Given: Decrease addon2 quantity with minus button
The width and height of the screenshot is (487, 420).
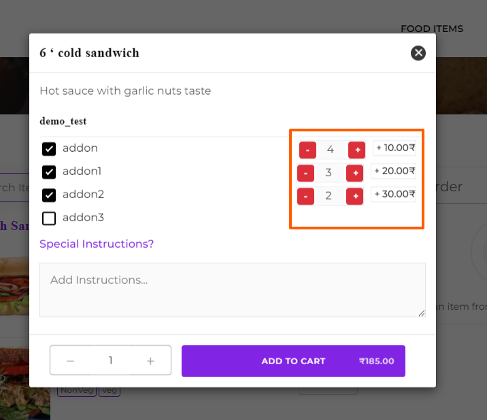Looking at the screenshot, I should pos(305,197).
